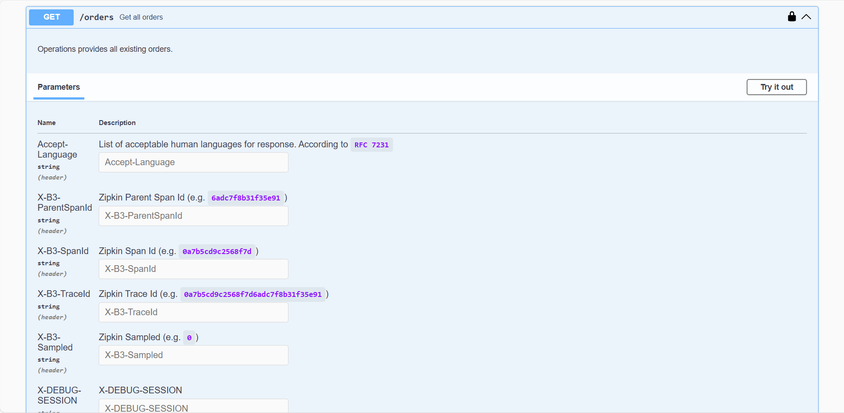Click the X-B3-ParentSpanId input field
This screenshot has height=413, width=844.
pyautogui.click(x=193, y=216)
